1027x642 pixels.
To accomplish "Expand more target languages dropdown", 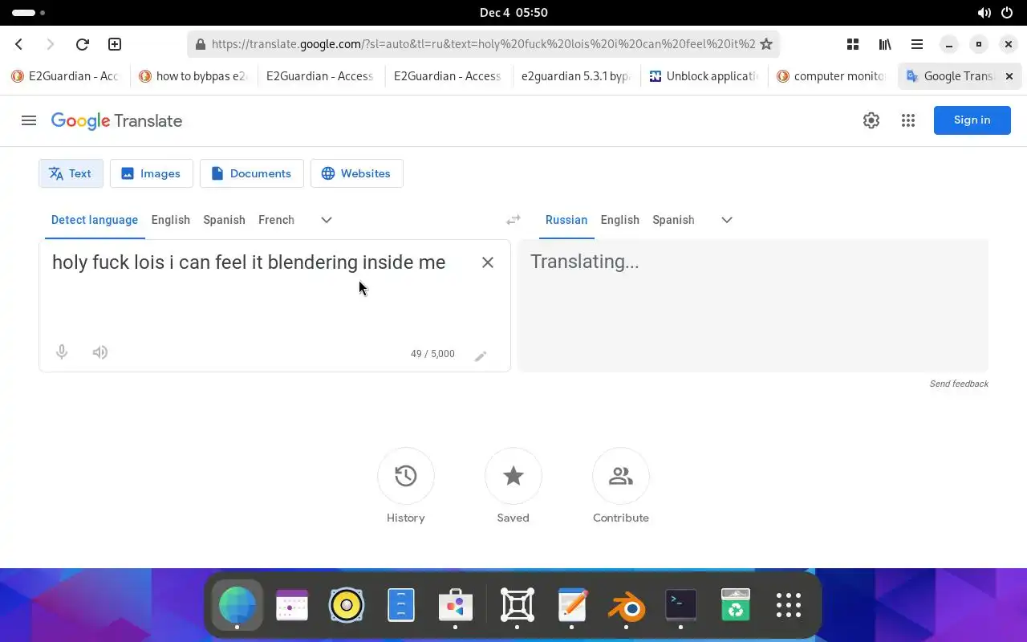I will (x=727, y=220).
